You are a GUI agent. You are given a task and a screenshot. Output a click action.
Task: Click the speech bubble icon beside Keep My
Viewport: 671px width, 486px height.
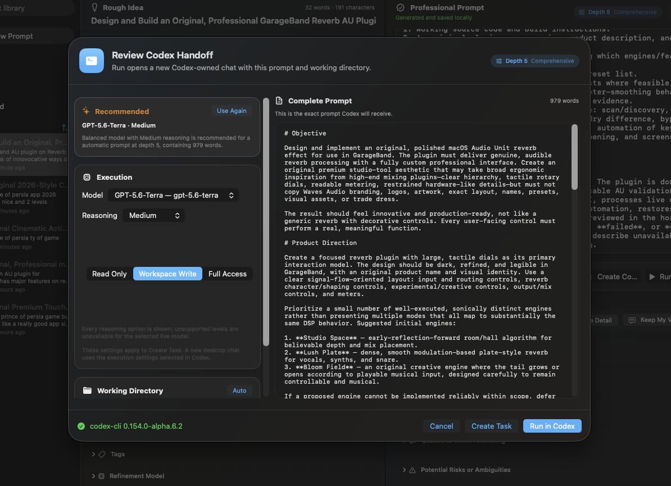pyautogui.click(x=632, y=320)
